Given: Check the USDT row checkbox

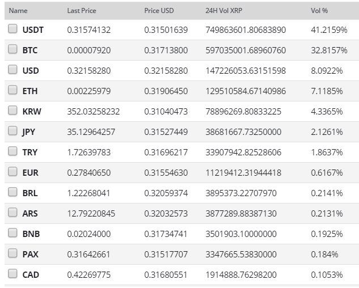Looking at the screenshot, I should click(12, 29).
